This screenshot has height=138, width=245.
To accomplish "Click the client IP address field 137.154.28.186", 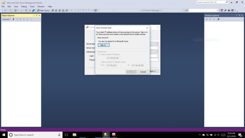I will pyautogui.click(x=113, y=58).
